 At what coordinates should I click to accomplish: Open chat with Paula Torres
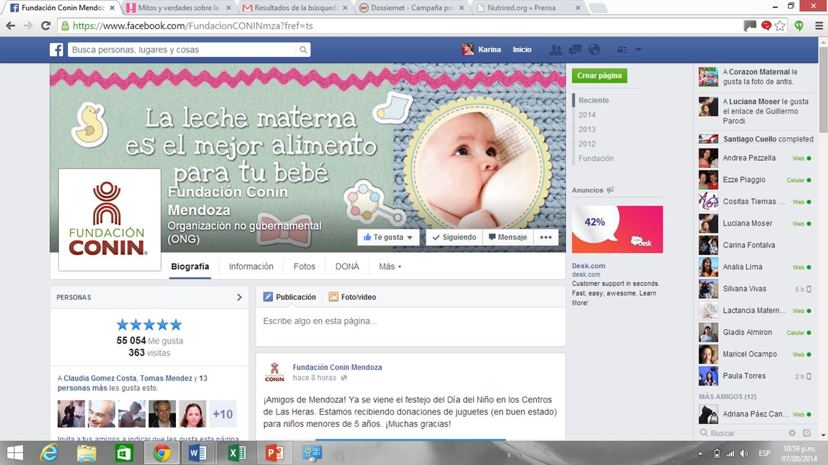pyautogui.click(x=755, y=376)
